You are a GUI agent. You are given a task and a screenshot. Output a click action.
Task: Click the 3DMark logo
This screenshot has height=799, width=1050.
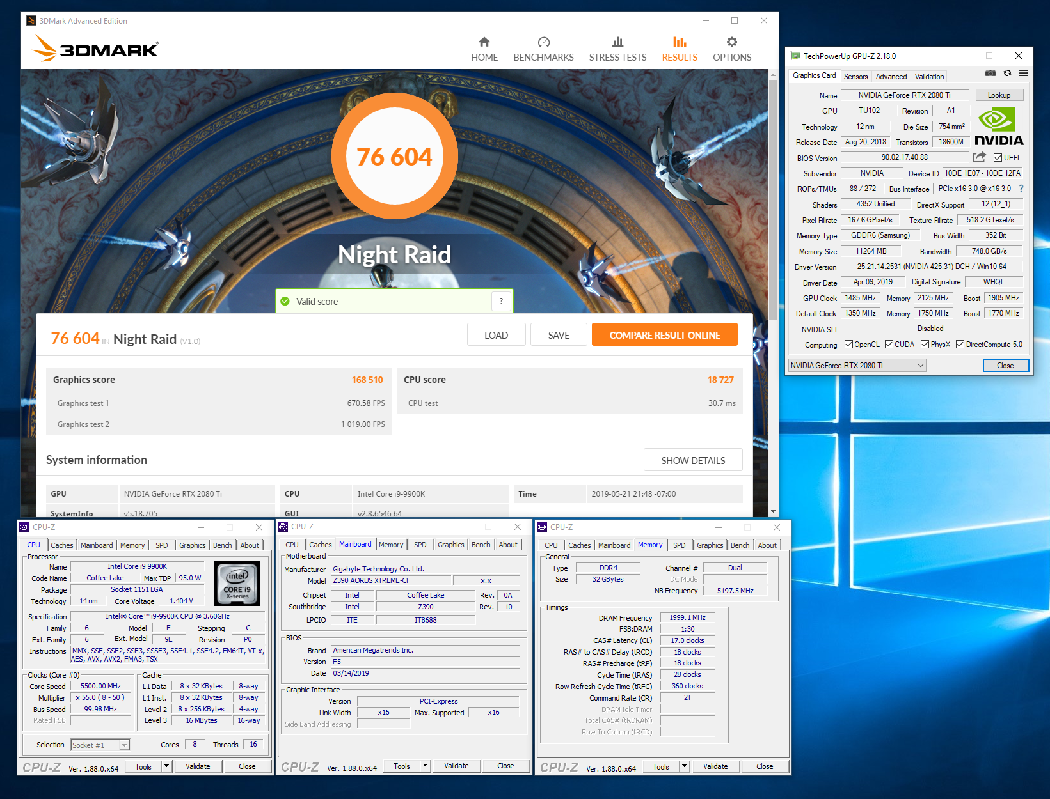95,48
